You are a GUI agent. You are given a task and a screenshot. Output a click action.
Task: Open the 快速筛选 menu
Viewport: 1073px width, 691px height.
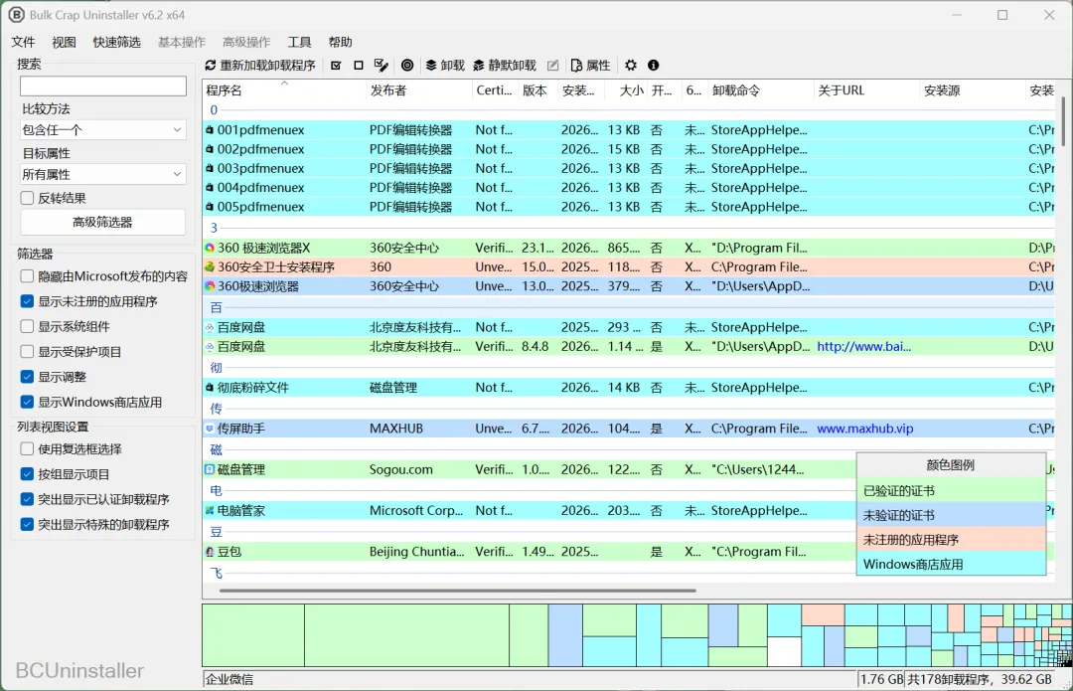(x=117, y=42)
